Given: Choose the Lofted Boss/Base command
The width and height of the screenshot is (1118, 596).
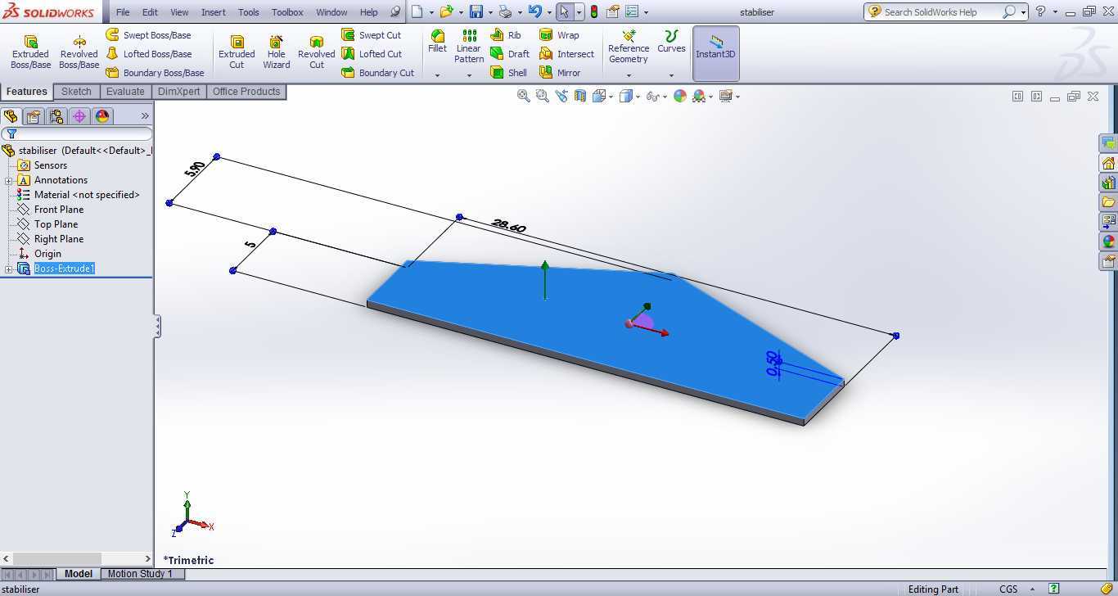Looking at the screenshot, I should click(148, 54).
